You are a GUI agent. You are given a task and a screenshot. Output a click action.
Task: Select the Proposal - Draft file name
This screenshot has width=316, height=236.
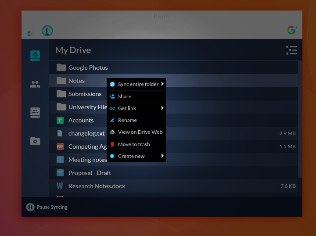pos(90,173)
